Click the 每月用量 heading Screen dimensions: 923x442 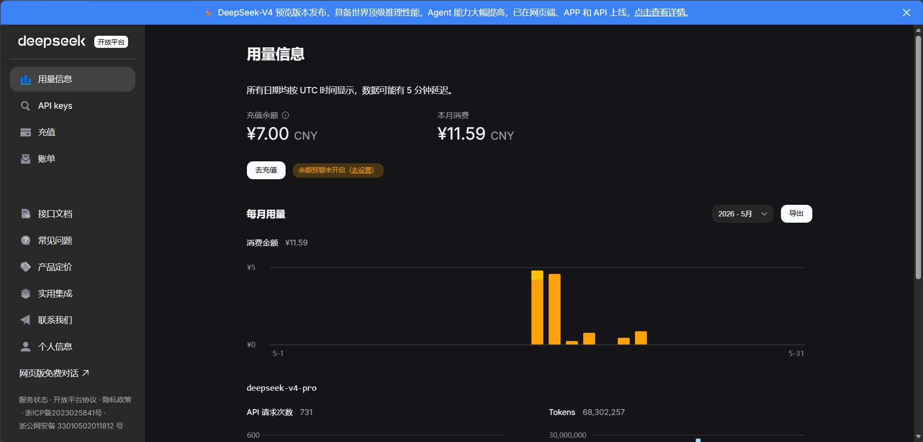pos(266,214)
